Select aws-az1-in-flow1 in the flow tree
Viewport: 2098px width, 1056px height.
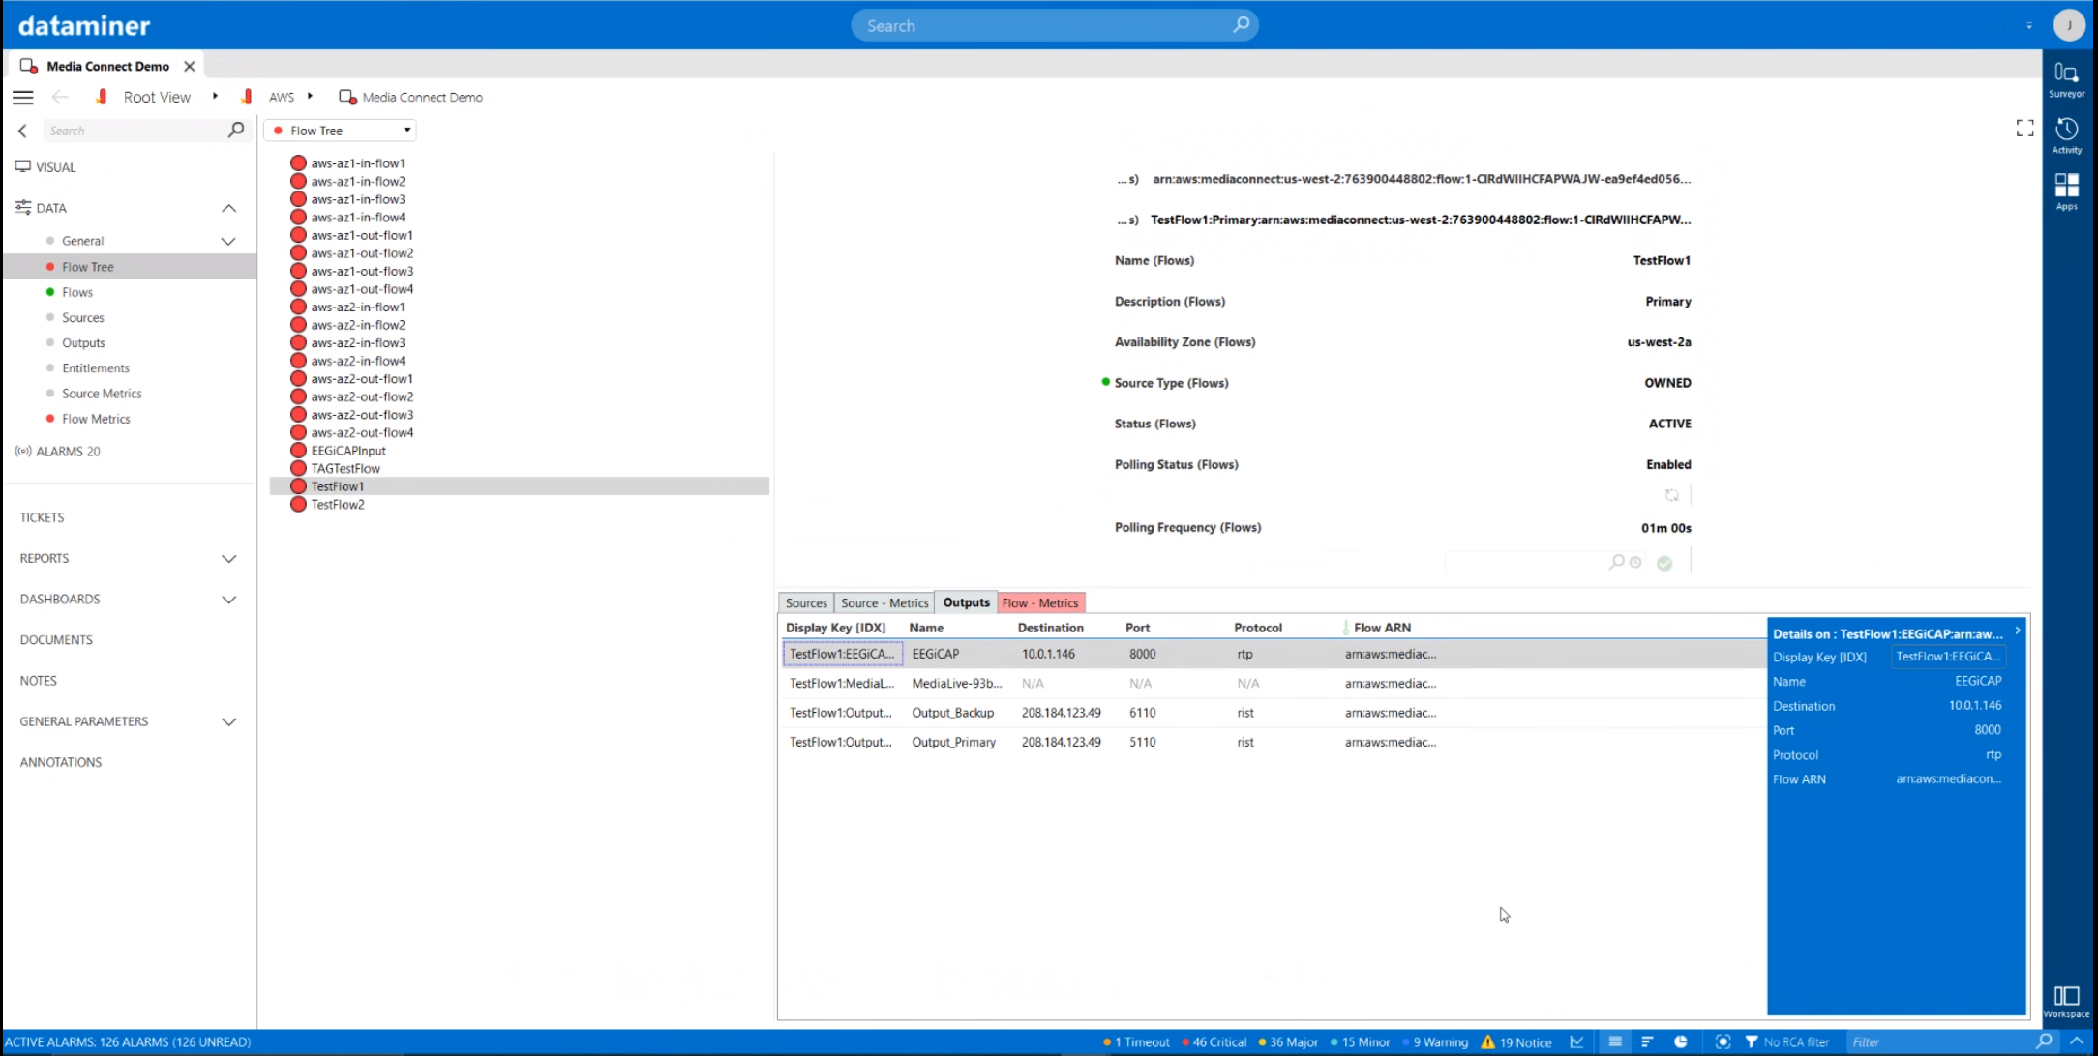pos(358,163)
